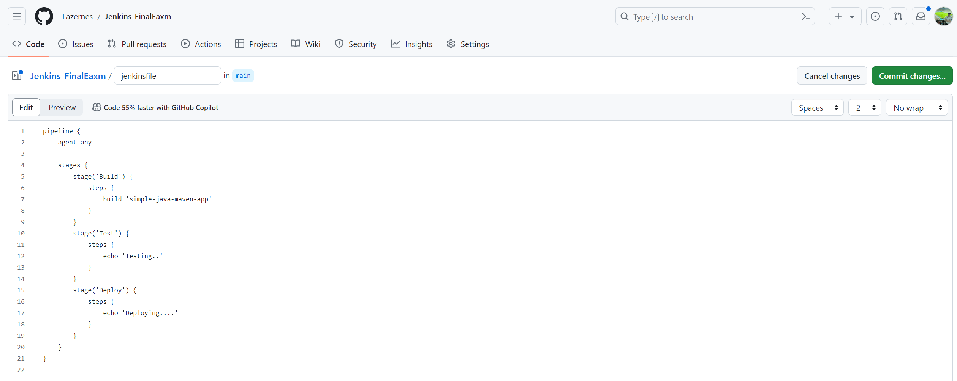Screen dimensions: 957x381
Task: Open the issues circle icon in header
Action: pos(875,16)
